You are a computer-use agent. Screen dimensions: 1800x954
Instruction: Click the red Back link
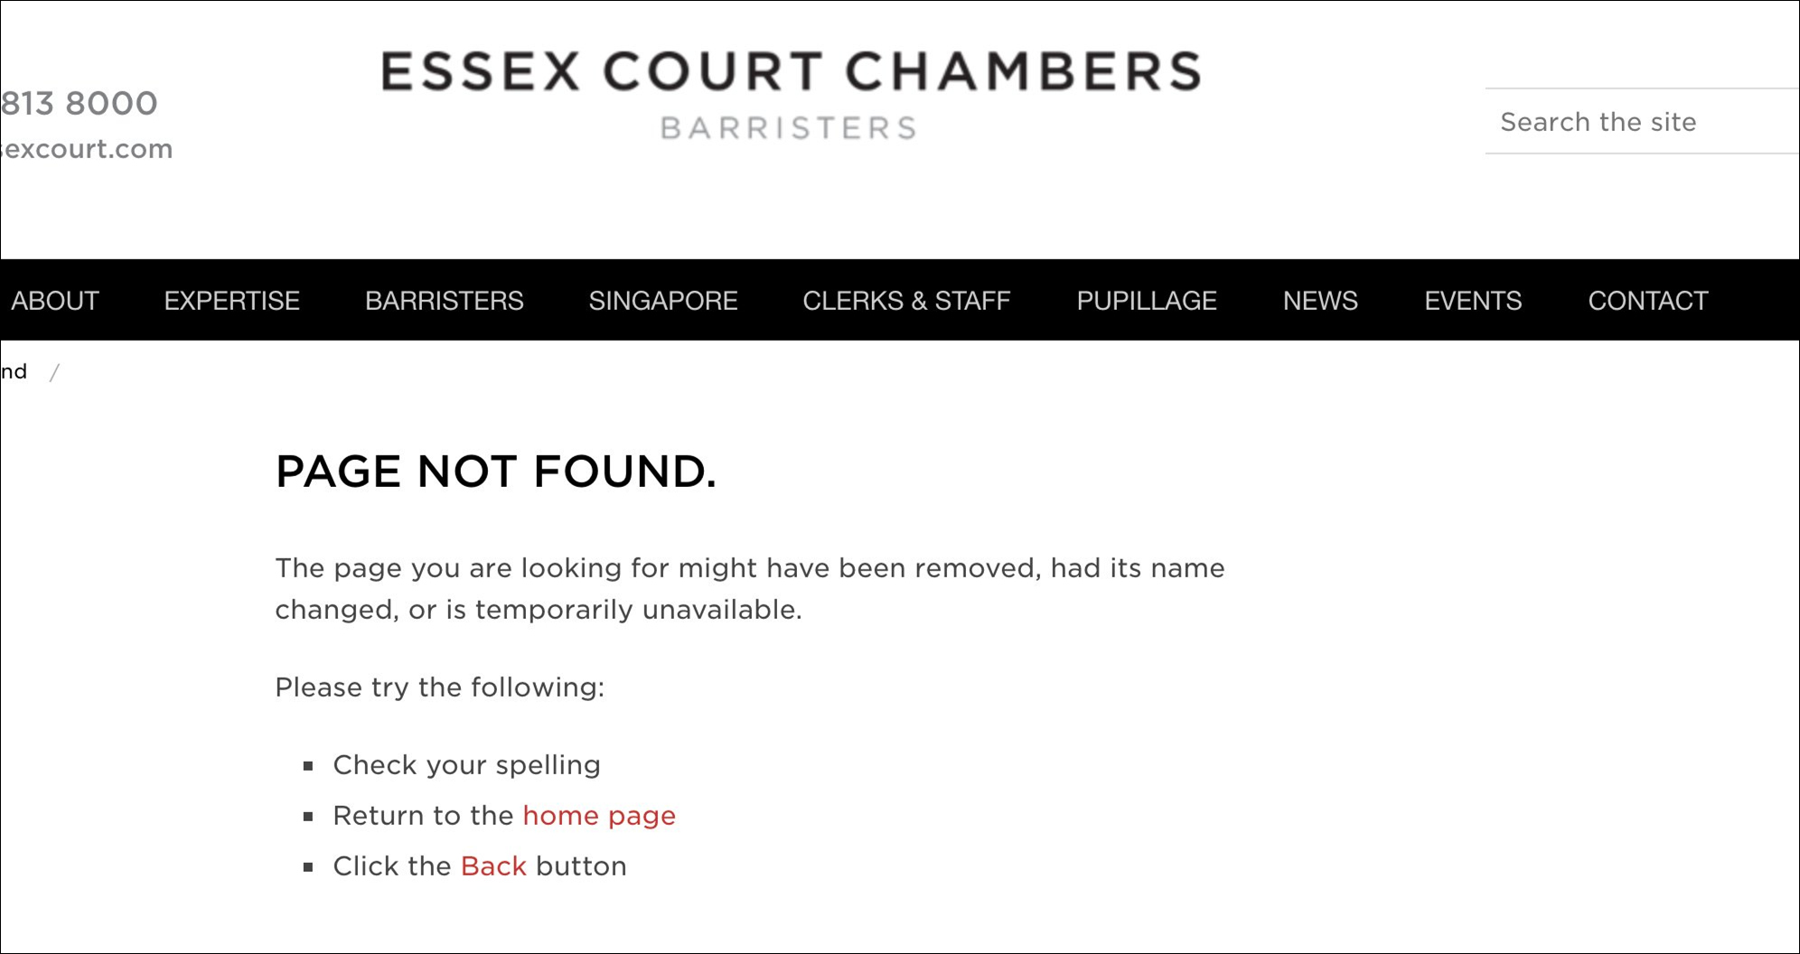(x=492, y=866)
